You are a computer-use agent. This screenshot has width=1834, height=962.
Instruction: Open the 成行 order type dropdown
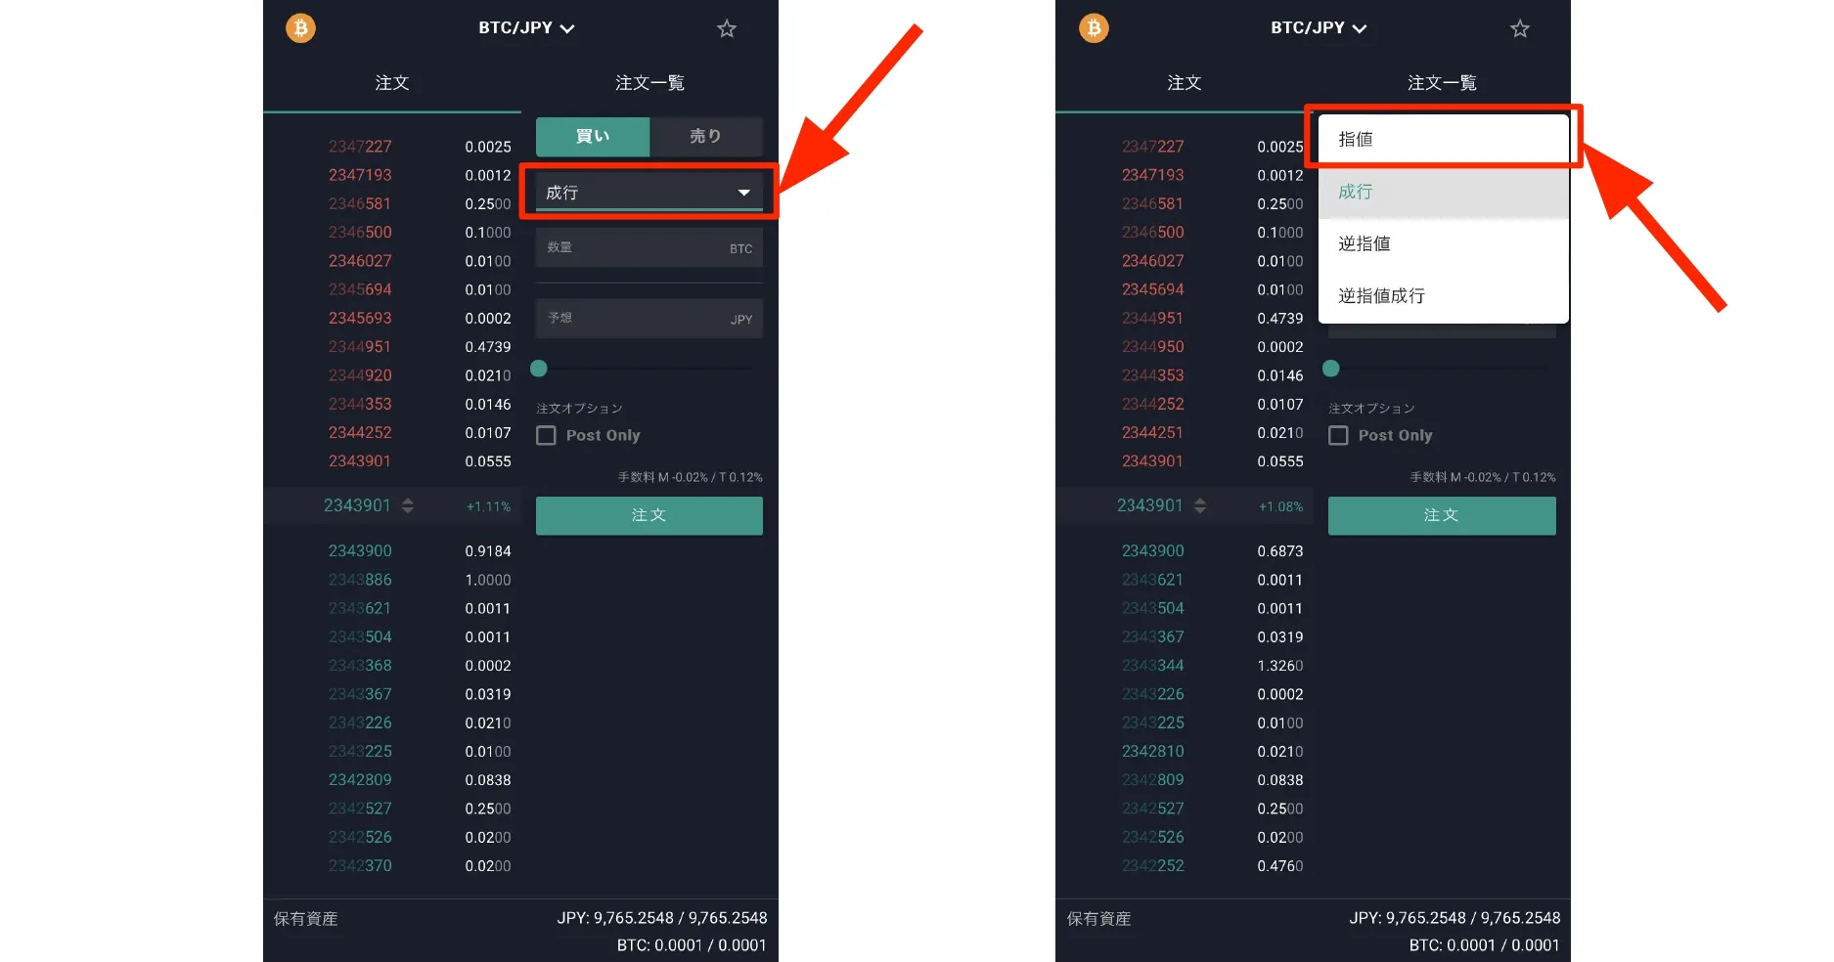click(x=649, y=193)
